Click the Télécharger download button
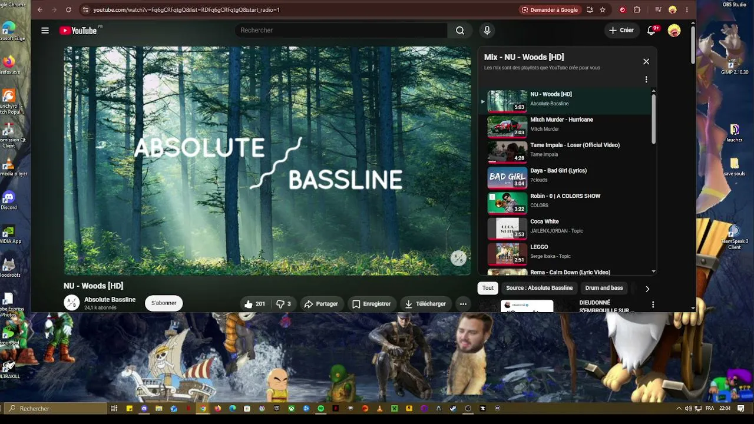Viewport: 754px width, 424px height. (425, 304)
